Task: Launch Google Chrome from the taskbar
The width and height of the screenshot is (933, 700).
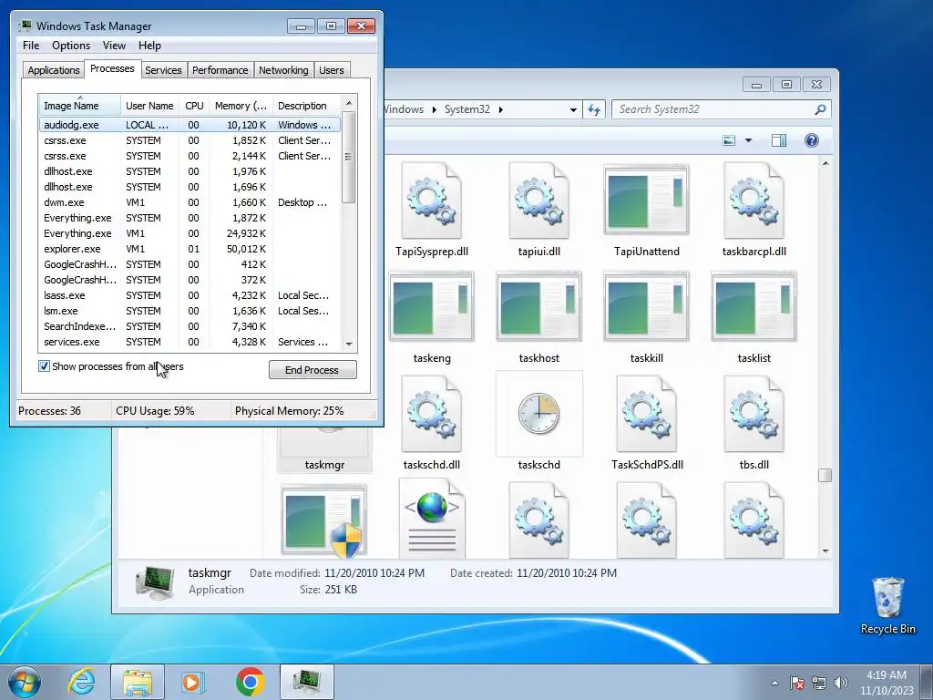Action: (250, 682)
